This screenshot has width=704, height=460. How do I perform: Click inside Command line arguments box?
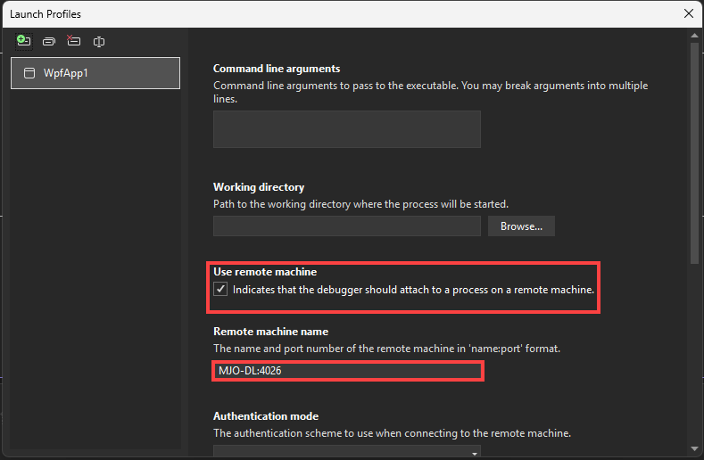point(346,129)
